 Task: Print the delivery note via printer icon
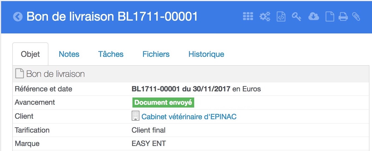[x=343, y=17]
